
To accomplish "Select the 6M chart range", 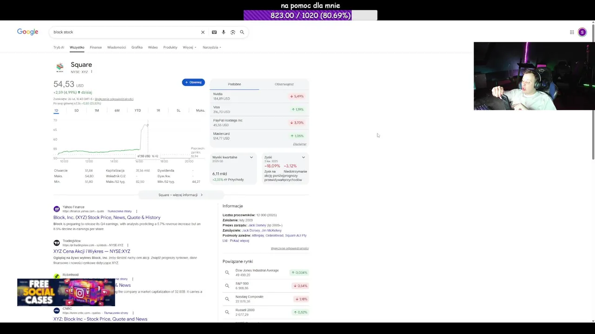I will tap(117, 110).
